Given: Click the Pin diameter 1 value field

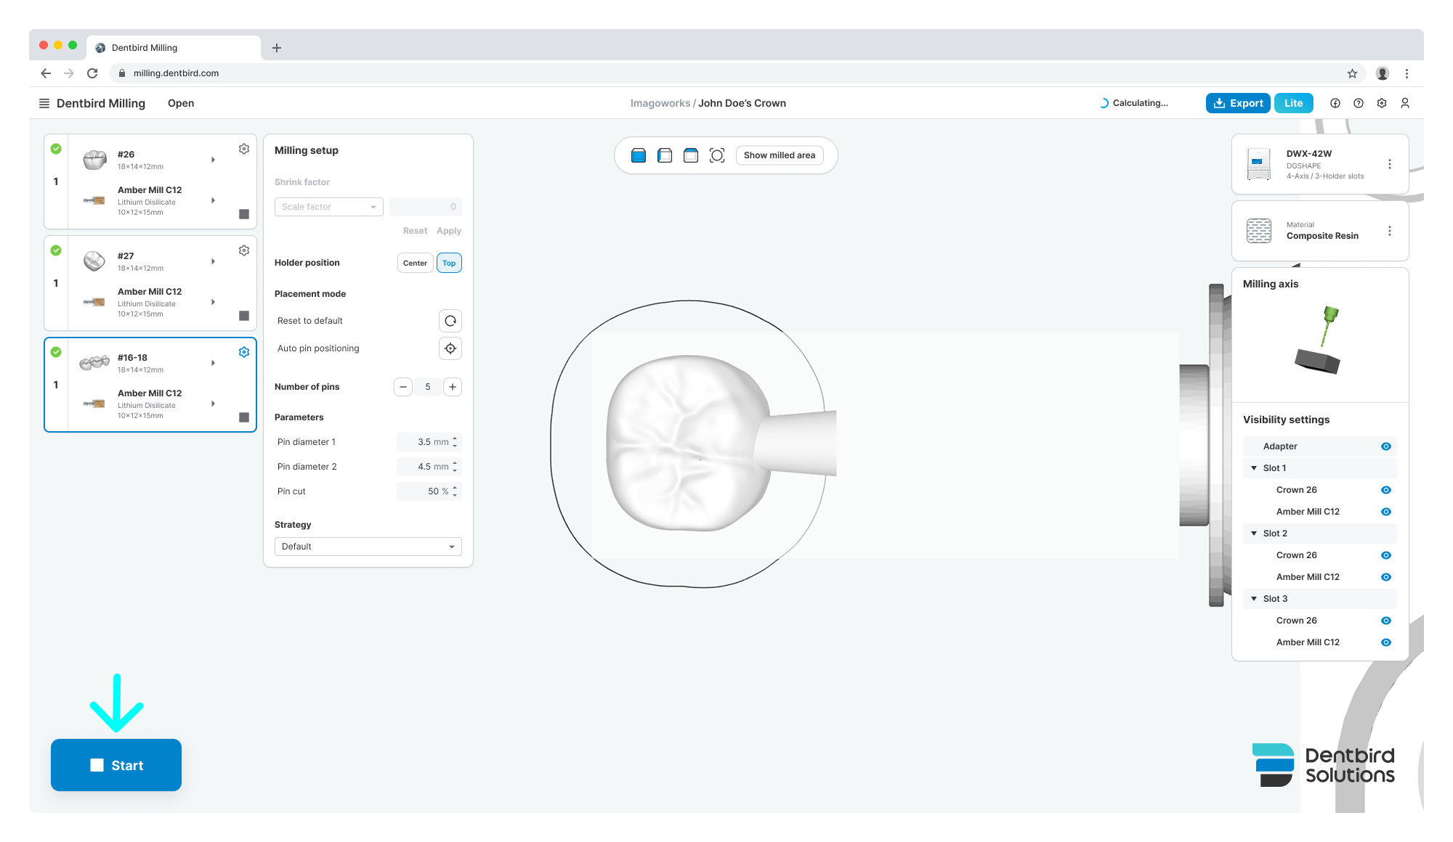Looking at the screenshot, I should (429, 442).
